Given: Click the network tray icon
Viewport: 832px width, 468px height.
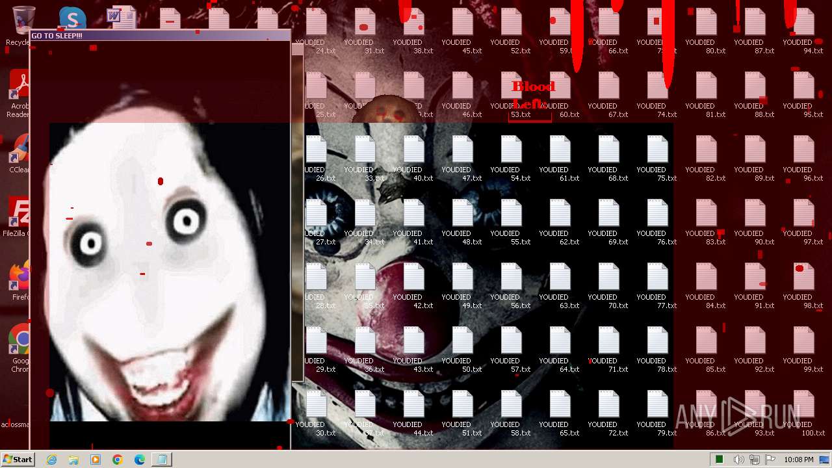Looking at the screenshot, I should (x=755, y=460).
